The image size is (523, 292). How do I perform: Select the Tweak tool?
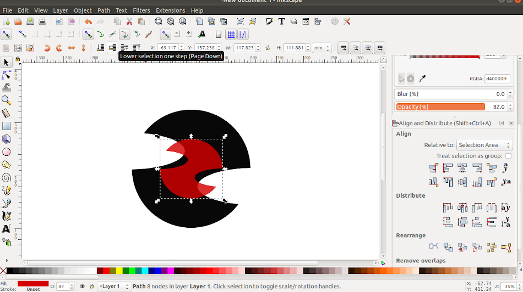[6, 87]
